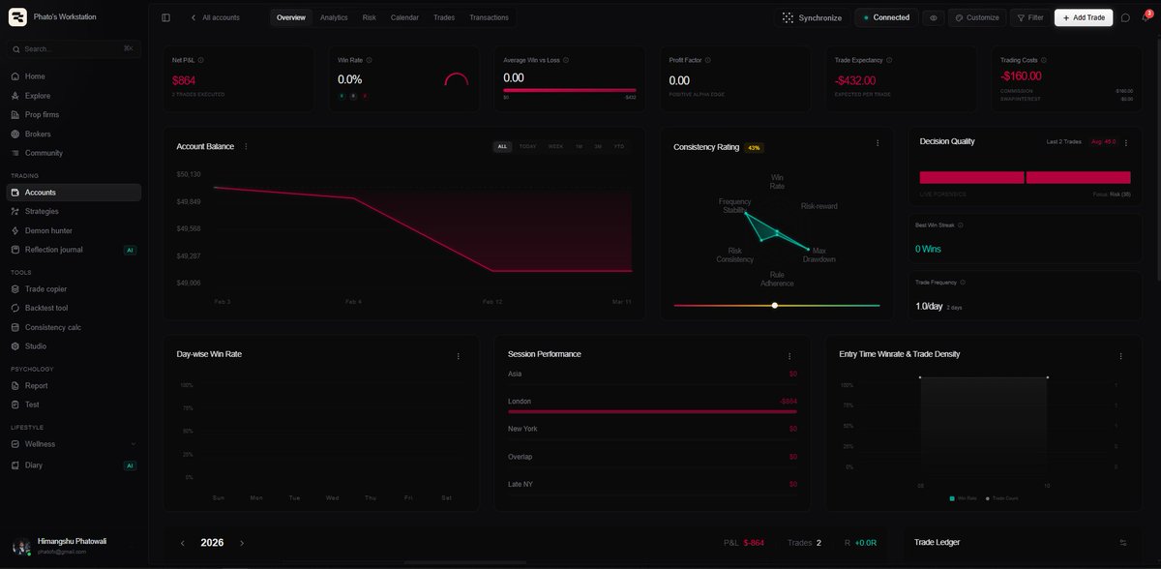Go to next year after 2026

(242, 543)
